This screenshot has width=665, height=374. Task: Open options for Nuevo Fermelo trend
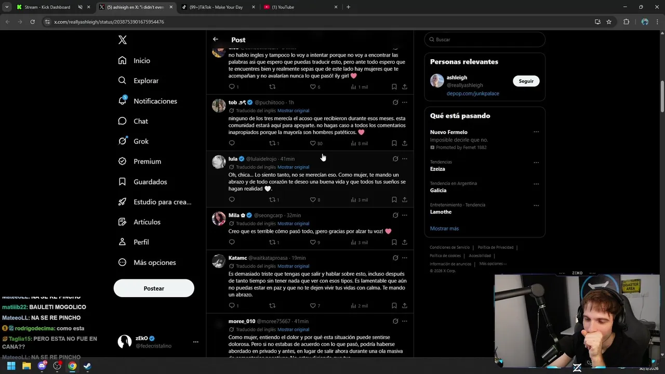tap(536, 132)
